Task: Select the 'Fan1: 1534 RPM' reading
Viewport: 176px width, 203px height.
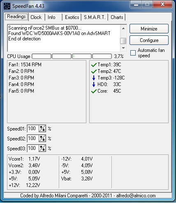Action: click(25, 65)
